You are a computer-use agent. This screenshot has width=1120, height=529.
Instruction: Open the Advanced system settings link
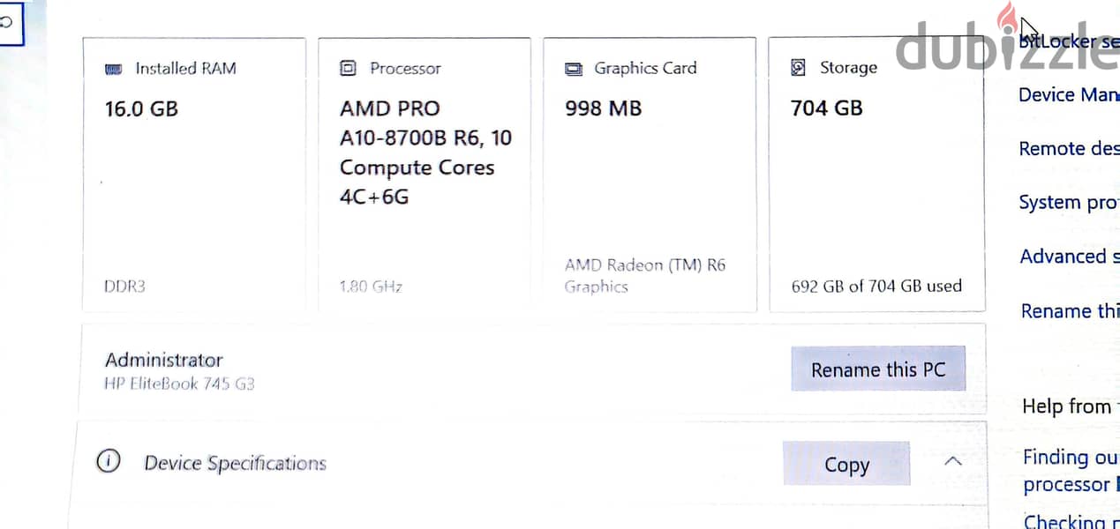[1069, 257]
